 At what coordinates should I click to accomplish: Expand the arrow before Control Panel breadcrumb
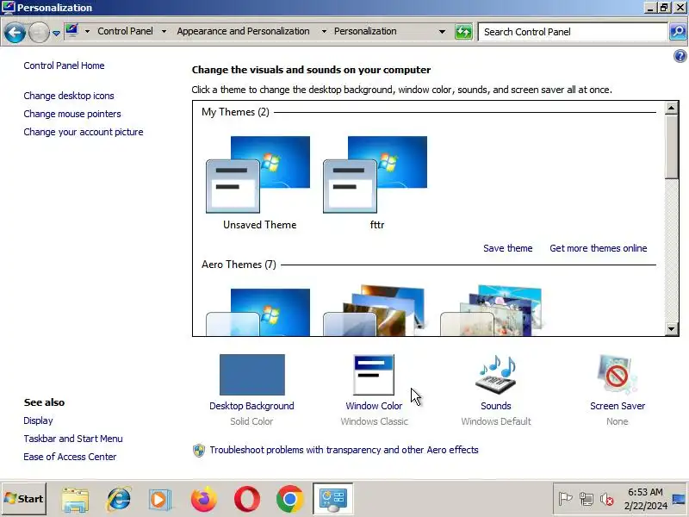[87, 32]
